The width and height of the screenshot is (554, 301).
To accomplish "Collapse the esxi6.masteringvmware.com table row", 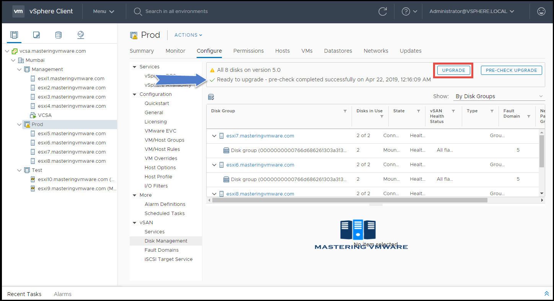I will point(214,165).
